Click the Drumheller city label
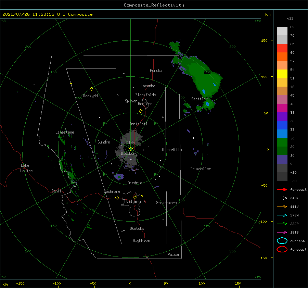Screen dimensions: 308x288 coord(201,169)
